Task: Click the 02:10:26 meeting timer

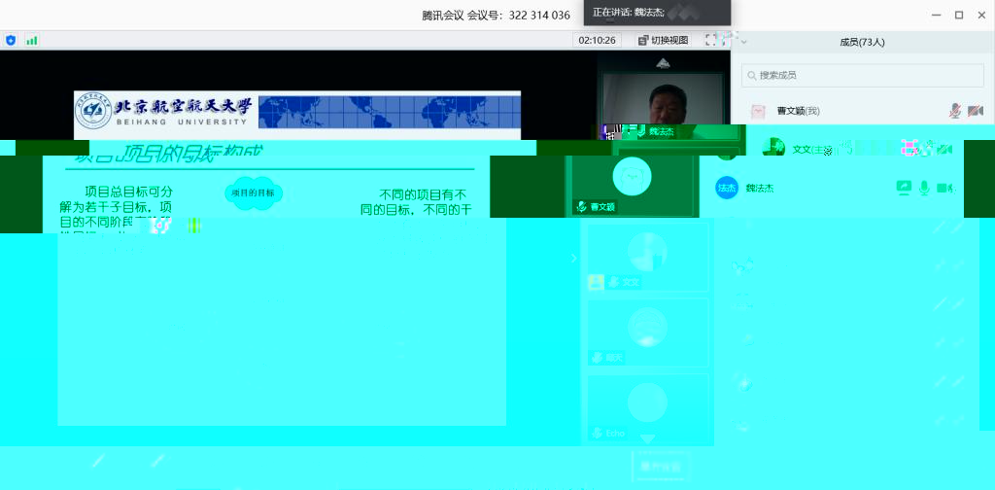Action: coord(597,40)
